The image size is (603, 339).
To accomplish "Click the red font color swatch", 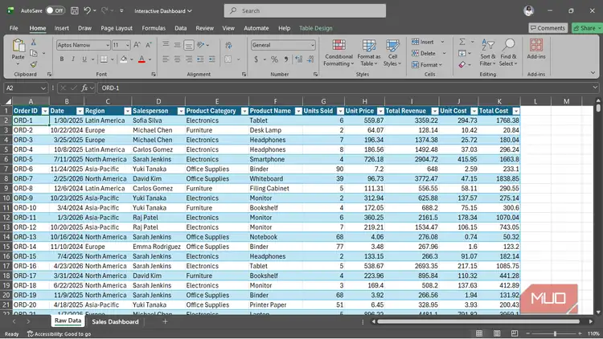I will click(x=142, y=59).
